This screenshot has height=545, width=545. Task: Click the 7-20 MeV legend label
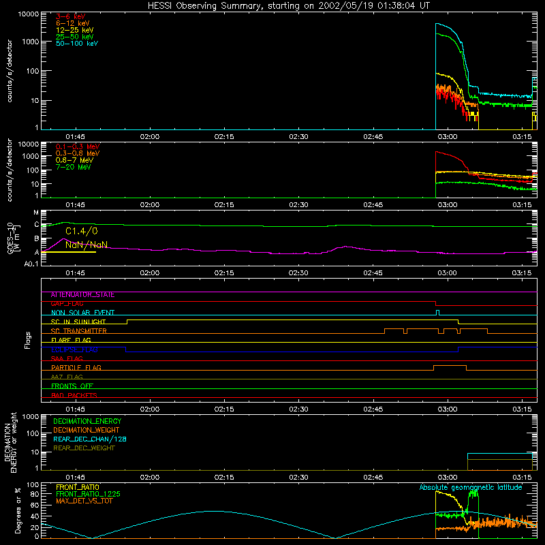click(73, 167)
